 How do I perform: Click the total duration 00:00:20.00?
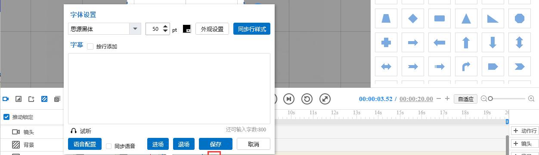(416, 99)
